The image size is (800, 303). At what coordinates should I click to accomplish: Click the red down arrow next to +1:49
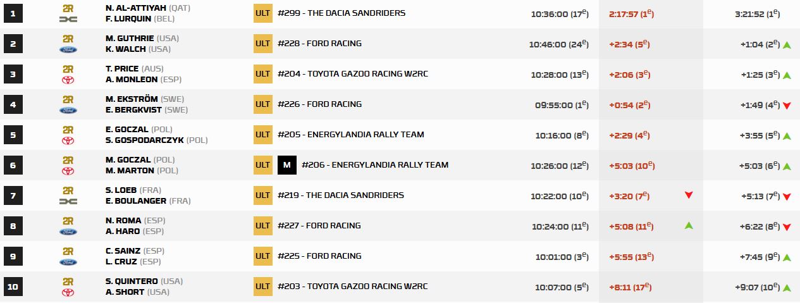coord(787,105)
